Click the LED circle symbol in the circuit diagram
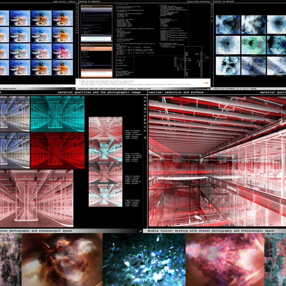This screenshot has width=286, height=286. point(207,58)
